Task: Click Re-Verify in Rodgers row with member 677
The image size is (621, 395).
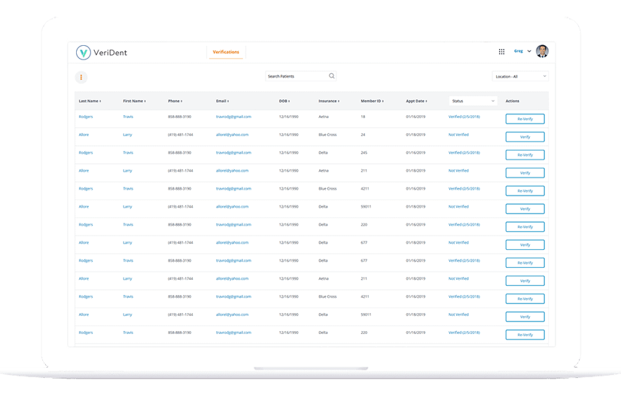Action: pyautogui.click(x=525, y=263)
